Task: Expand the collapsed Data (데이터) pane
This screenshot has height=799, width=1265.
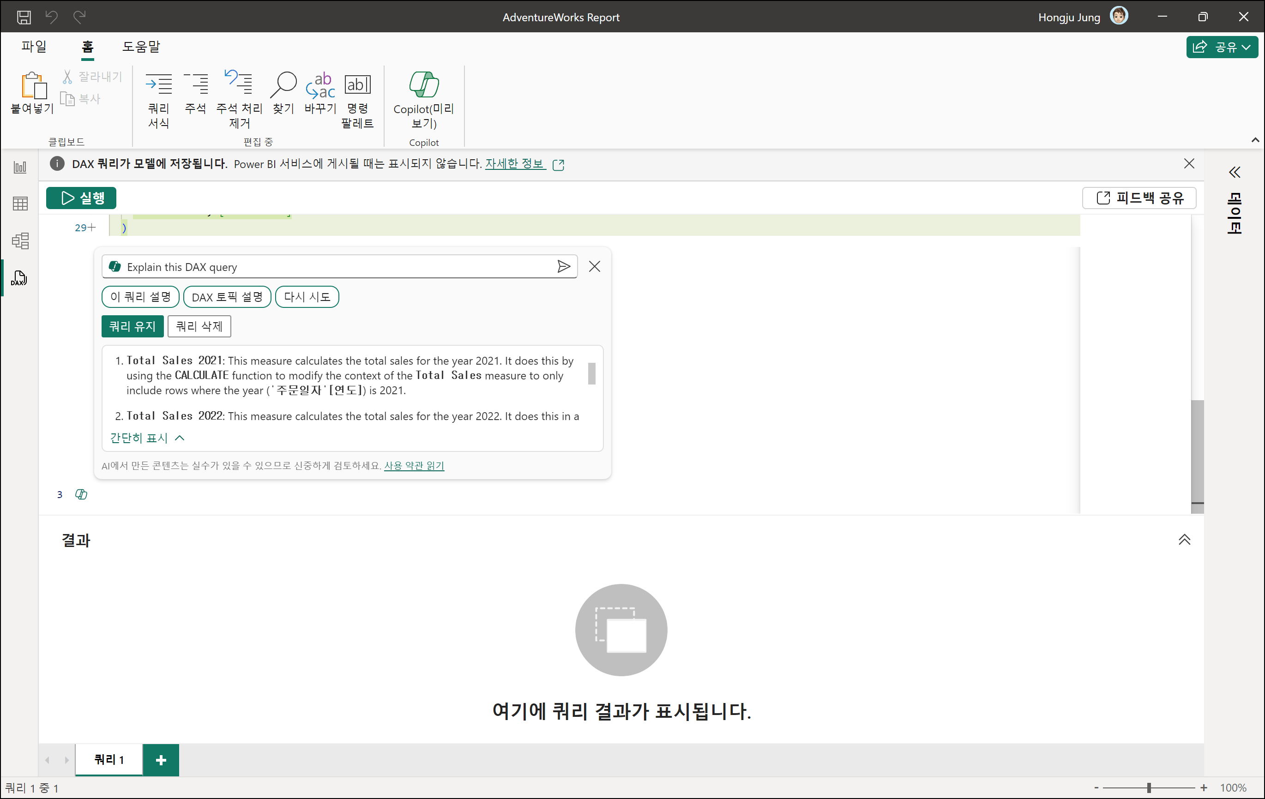Action: click(x=1234, y=172)
